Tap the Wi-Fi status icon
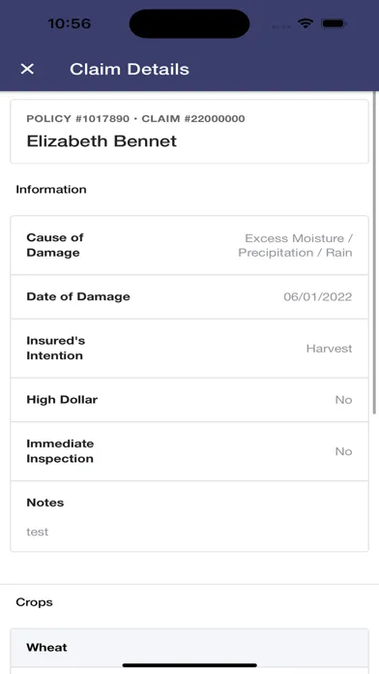This screenshot has width=379, height=674. pos(306,23)
